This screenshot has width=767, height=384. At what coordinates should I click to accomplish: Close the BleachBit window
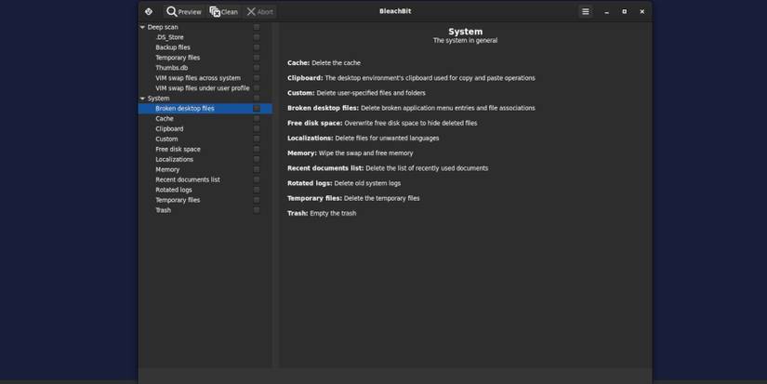pos(641,12)
